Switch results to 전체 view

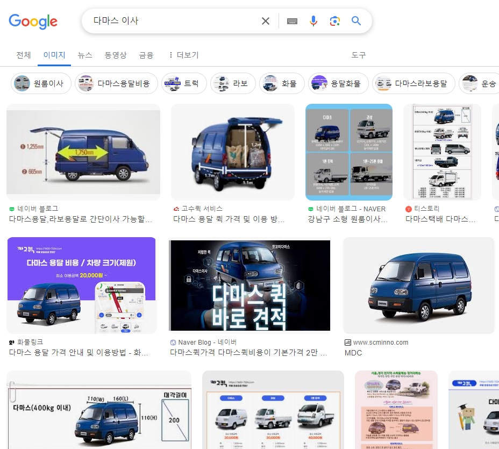pos(23,55)
